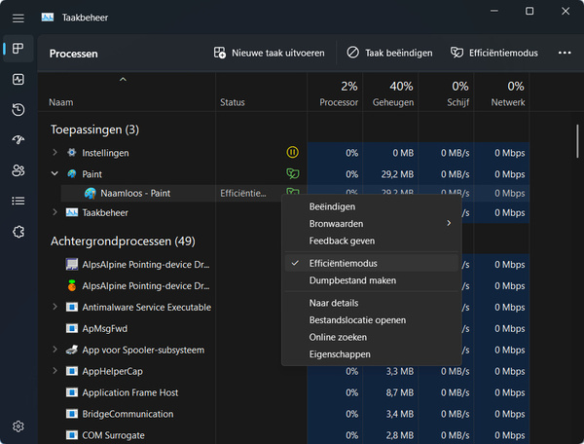
Task: Open Task Manager settings gear
Action: click(18, 426)
